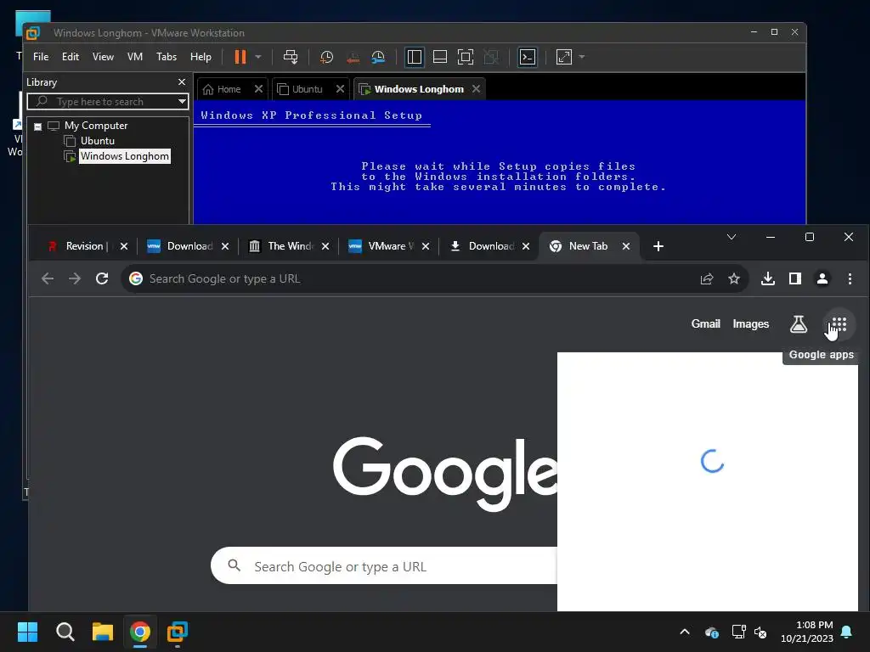Open the Google apps grid icon
This screenshot has height=652, width=870.
839,324
